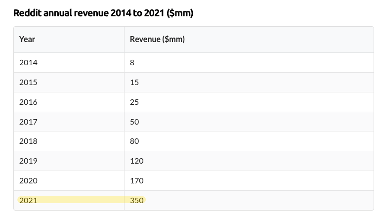Image resolution: width=381 pixels, height=218 pixels.
Task: Select the Year column header
Action: (x=27, y=39)
